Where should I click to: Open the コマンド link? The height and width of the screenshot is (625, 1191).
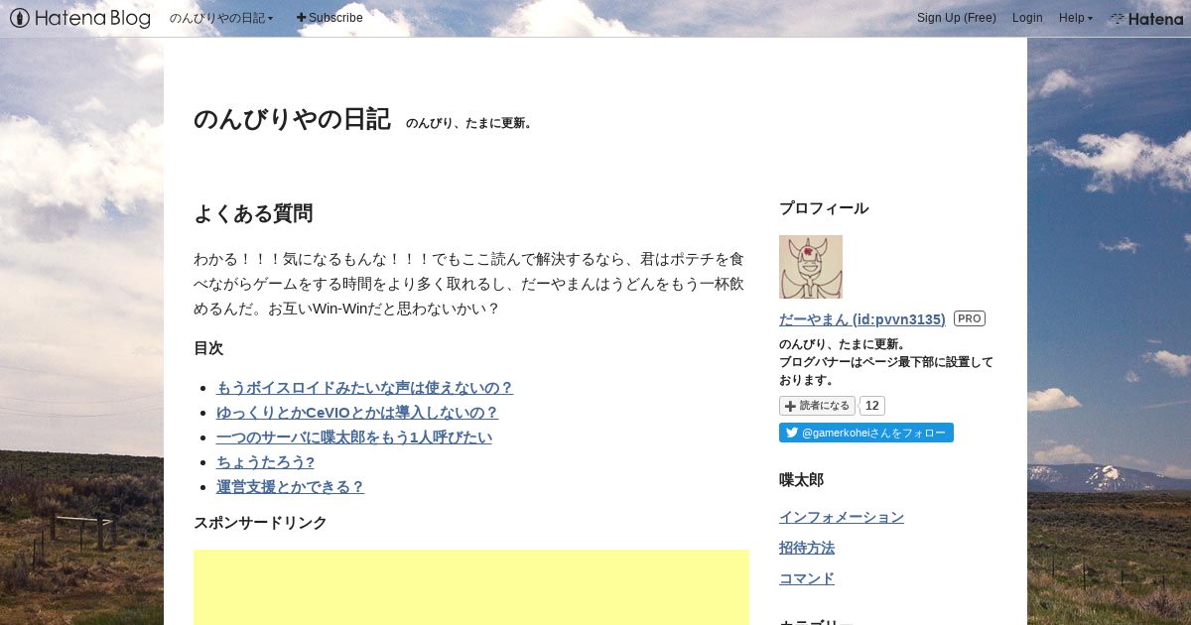[x=807, y=578]
